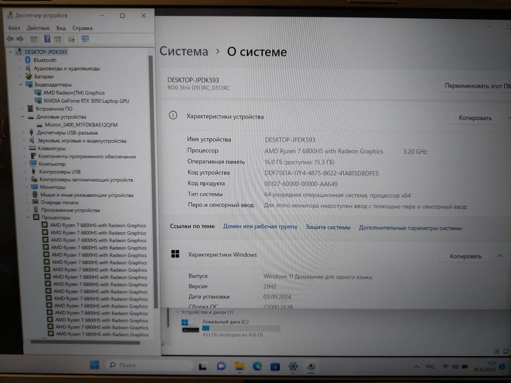
Task: Expand the Мониторы node
Action: point(26,188)
